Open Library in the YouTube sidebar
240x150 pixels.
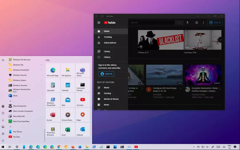(x=111, y=51)
